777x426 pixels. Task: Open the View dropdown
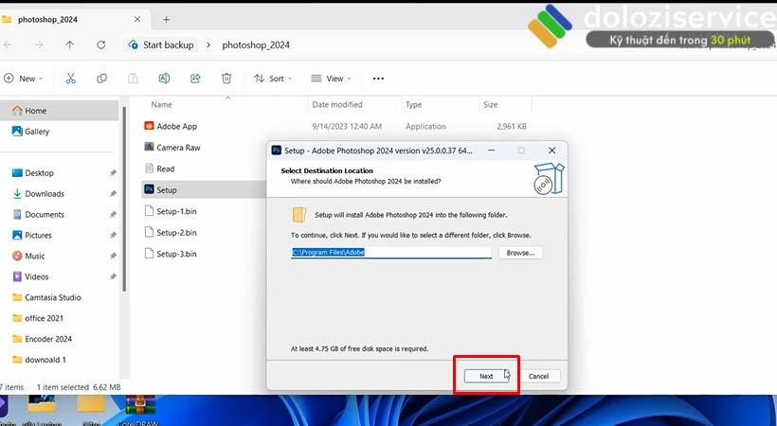(x=331, y=79)
